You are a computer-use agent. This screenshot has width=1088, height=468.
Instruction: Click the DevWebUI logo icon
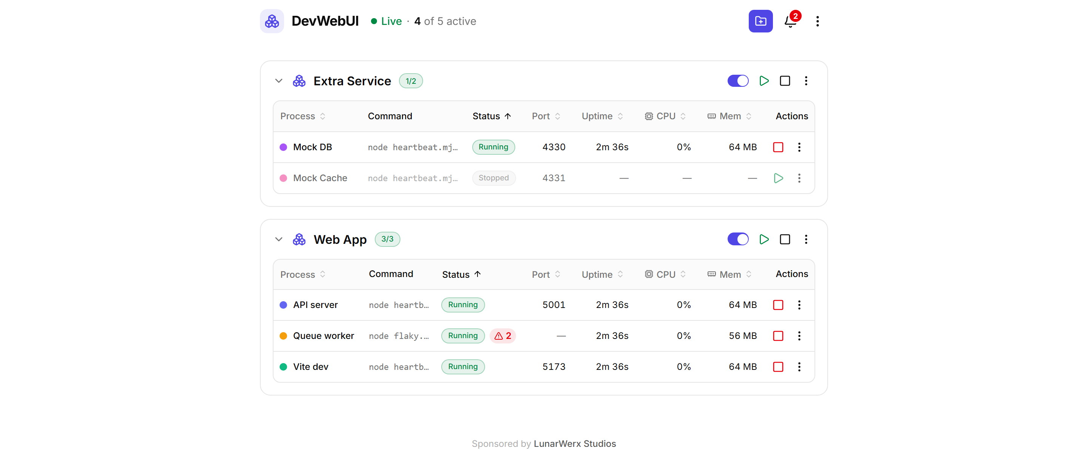pos(272,21)
